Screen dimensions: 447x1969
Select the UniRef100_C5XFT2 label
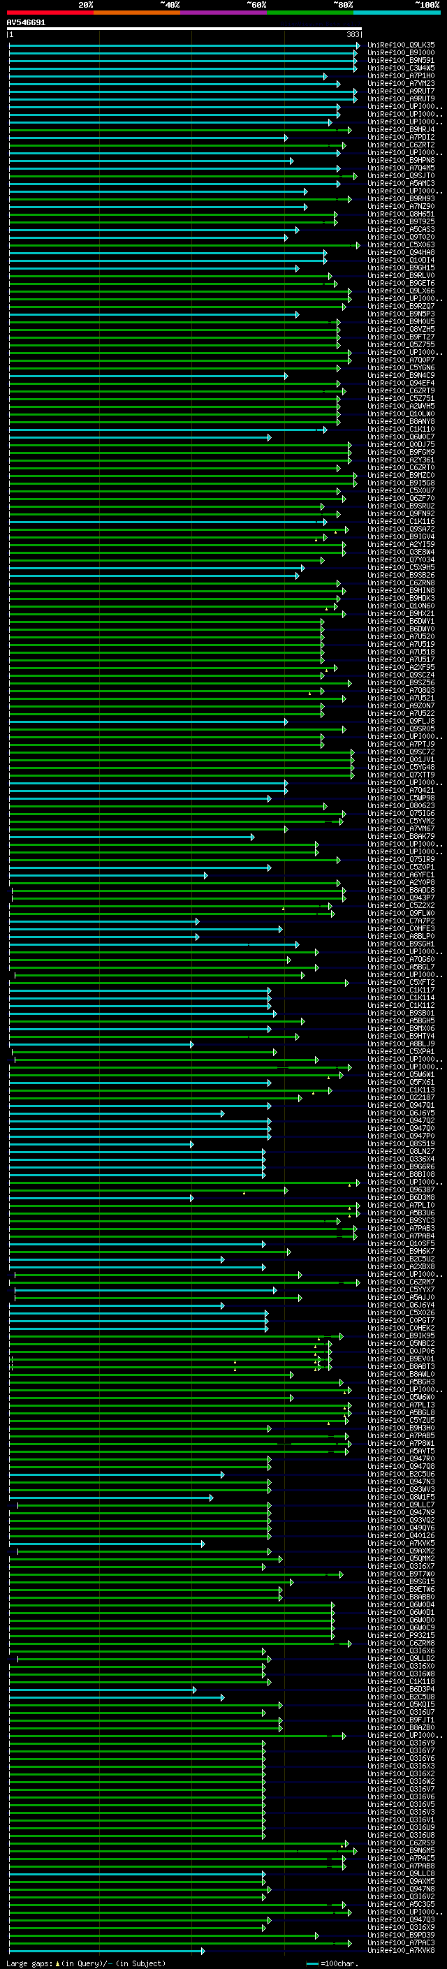[401, 982]
